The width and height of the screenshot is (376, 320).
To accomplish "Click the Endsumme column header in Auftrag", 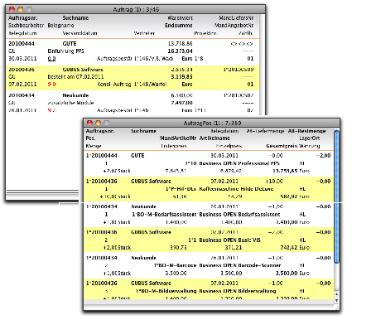I will pos(179,26).
